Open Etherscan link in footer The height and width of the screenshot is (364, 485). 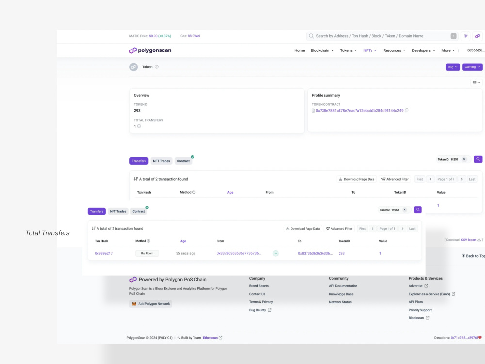click(x=212, y=338)
